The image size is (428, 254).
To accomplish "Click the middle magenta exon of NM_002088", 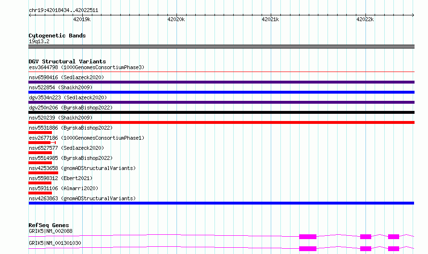I will (365, 237).
